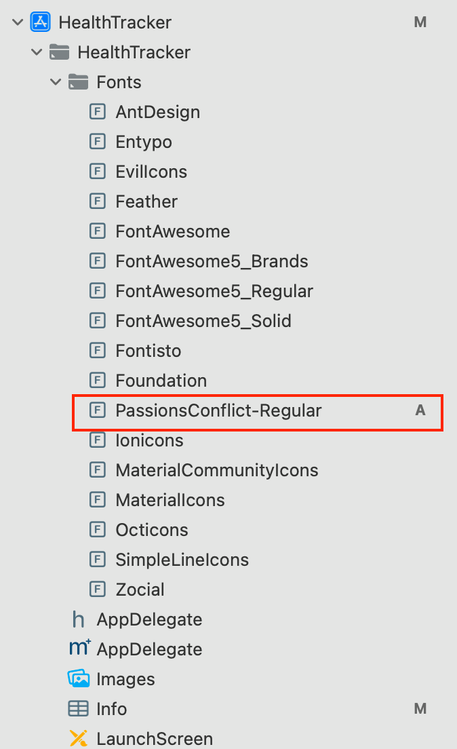Collapse the inner HealthTracker group

[35, 52]
